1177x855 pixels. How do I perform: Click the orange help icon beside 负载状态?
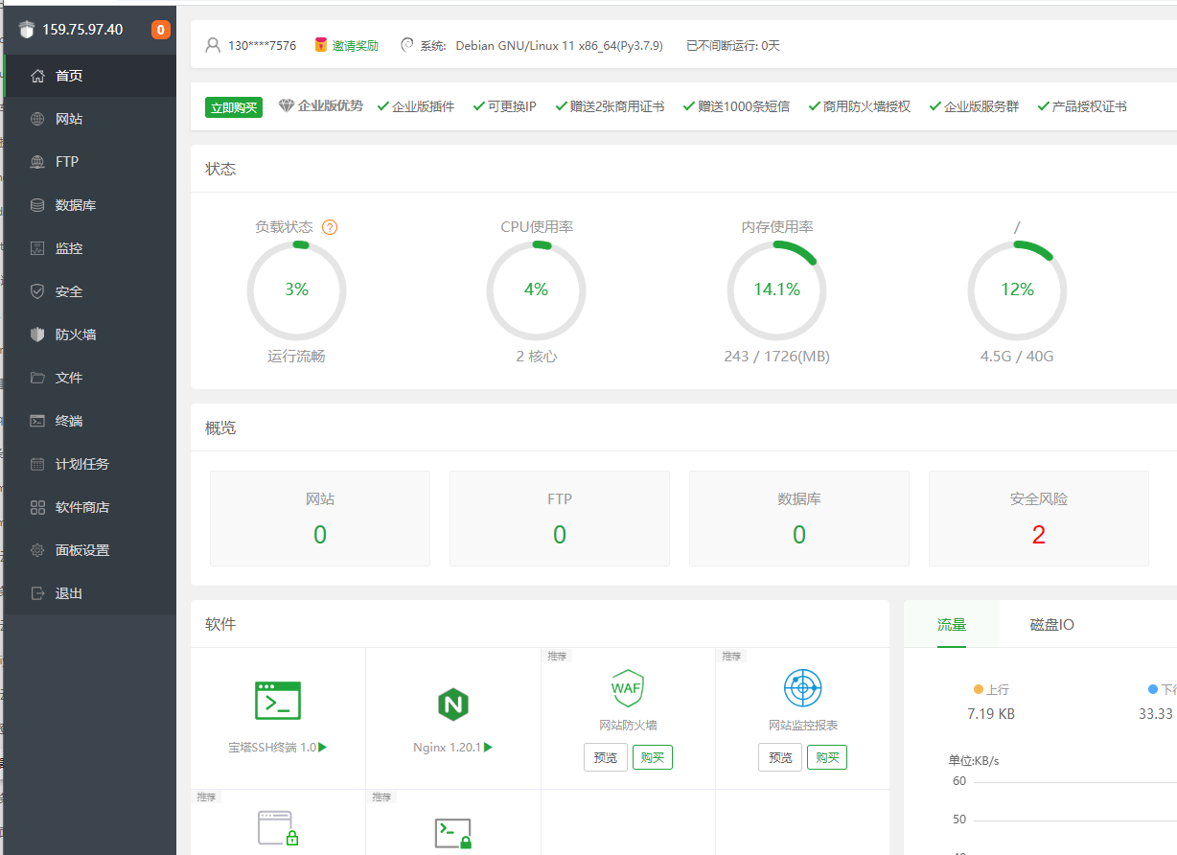(330, 227)
